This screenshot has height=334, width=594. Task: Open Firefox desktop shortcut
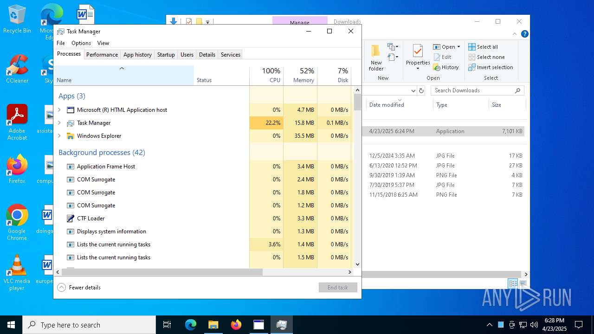17,170
